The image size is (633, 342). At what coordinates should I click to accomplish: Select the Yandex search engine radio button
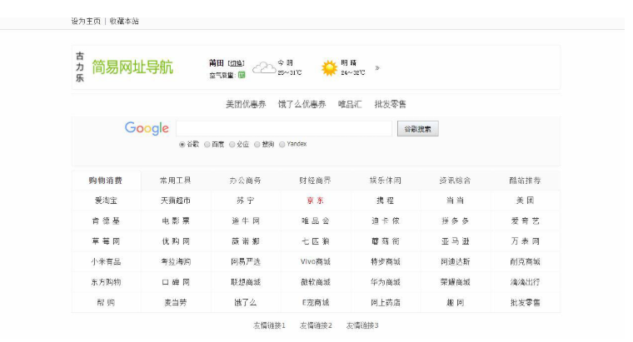tap(282, 144)
